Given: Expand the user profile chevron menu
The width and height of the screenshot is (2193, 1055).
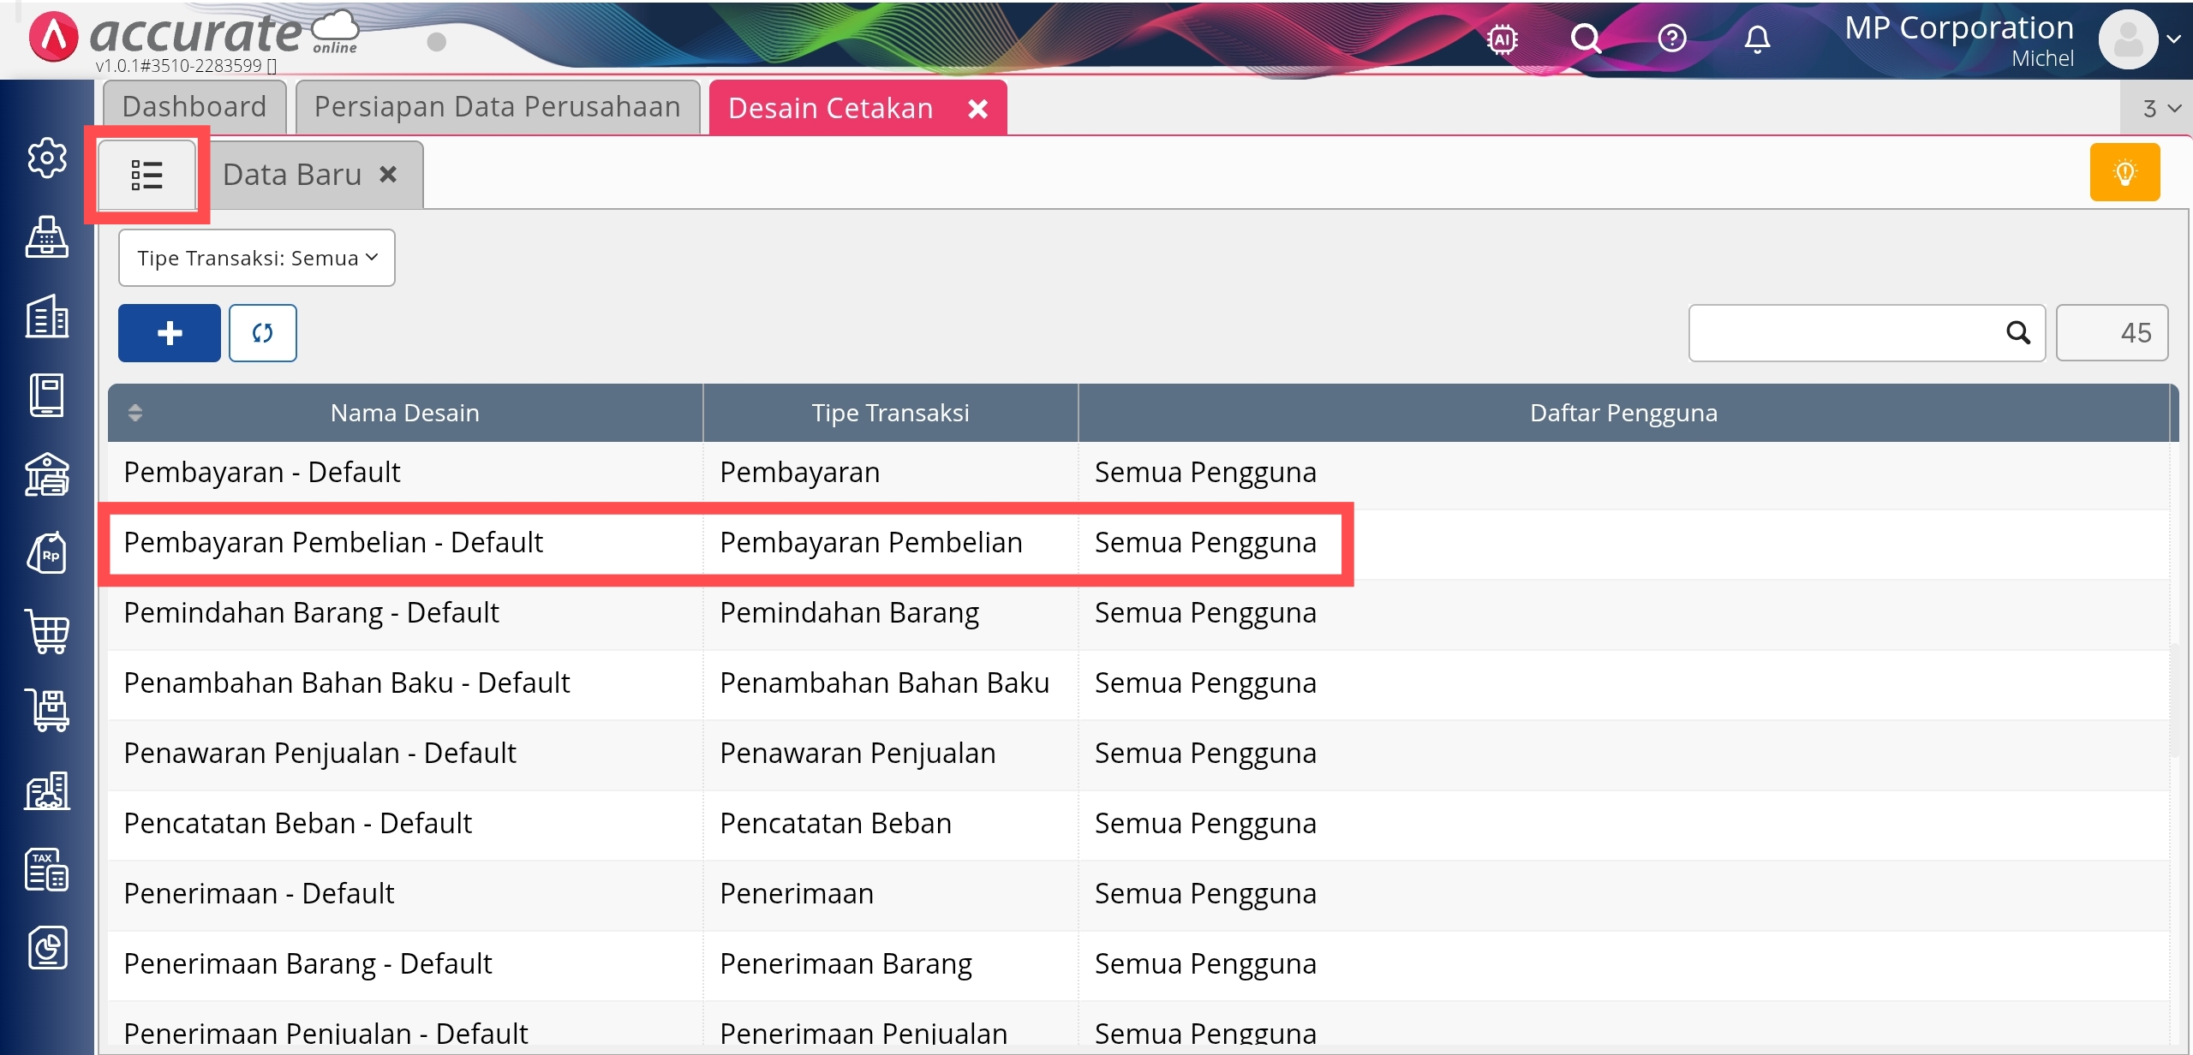Looking at the screenshot, I should point(2173,39).
